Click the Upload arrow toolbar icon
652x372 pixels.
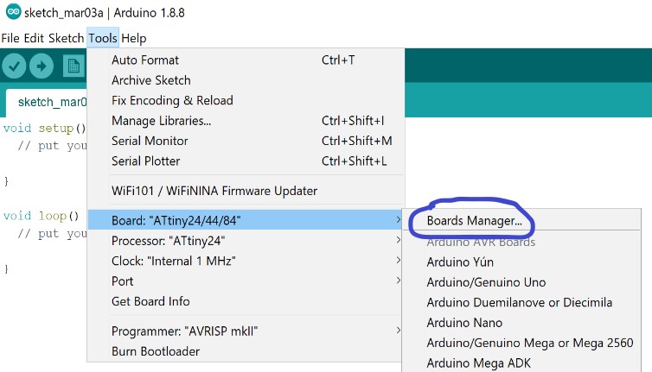[x=42, y=66]
